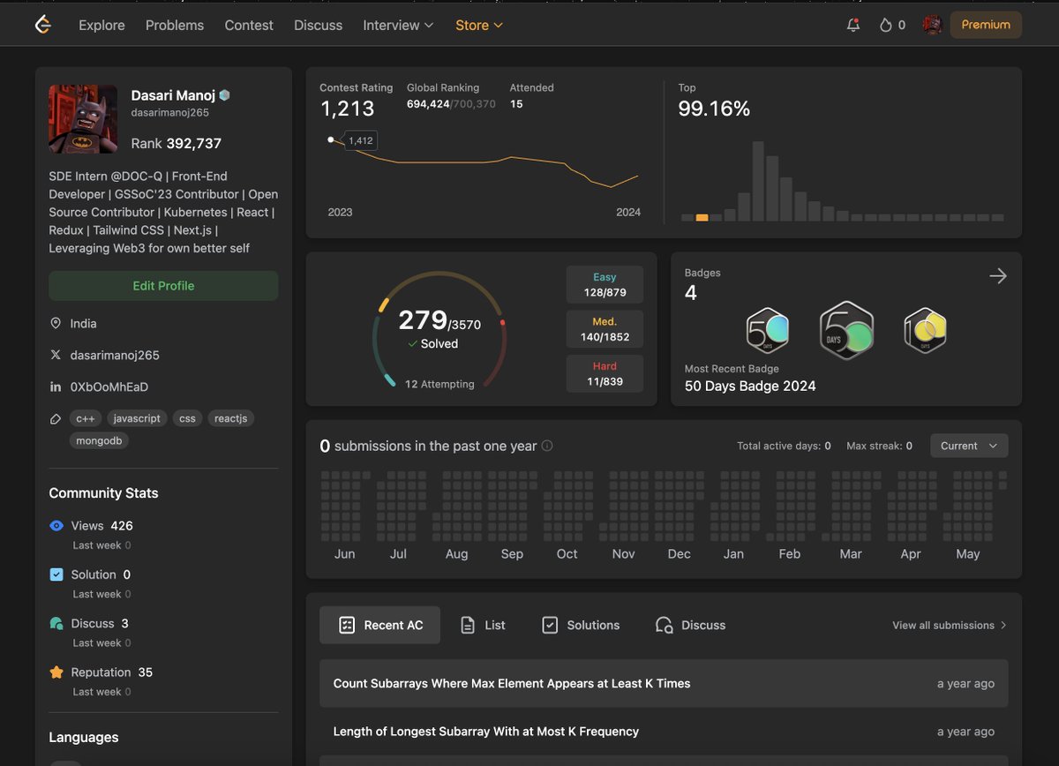Click the javascript skill tag
1059x766 pixels.
tap(137, 418)
